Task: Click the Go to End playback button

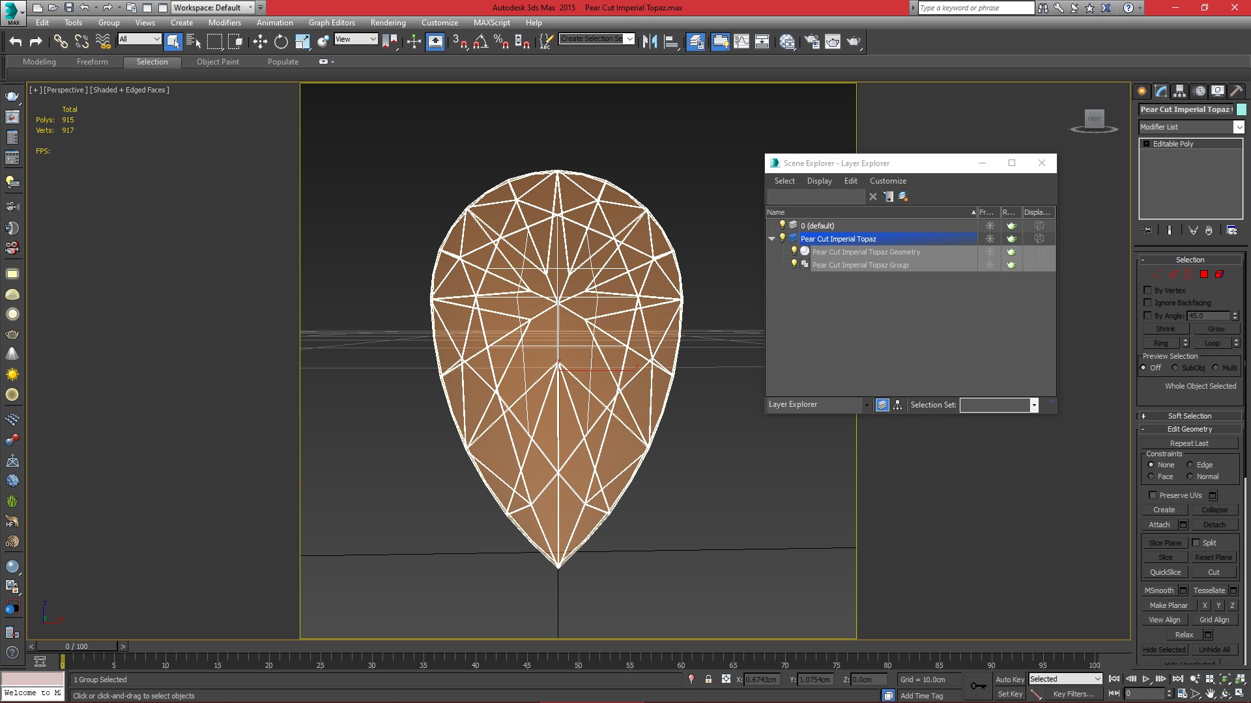Action: [1177, 679]
